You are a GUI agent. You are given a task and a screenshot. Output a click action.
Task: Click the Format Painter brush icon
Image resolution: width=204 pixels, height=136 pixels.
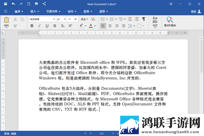[15, 26]
